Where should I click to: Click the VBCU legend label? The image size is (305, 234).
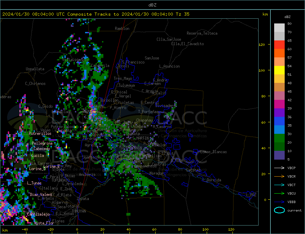(291, 194)
